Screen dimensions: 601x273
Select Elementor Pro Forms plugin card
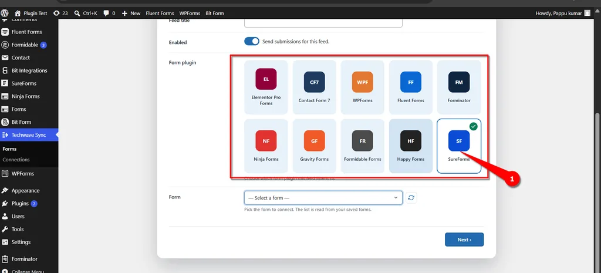(x=266, y=87)
